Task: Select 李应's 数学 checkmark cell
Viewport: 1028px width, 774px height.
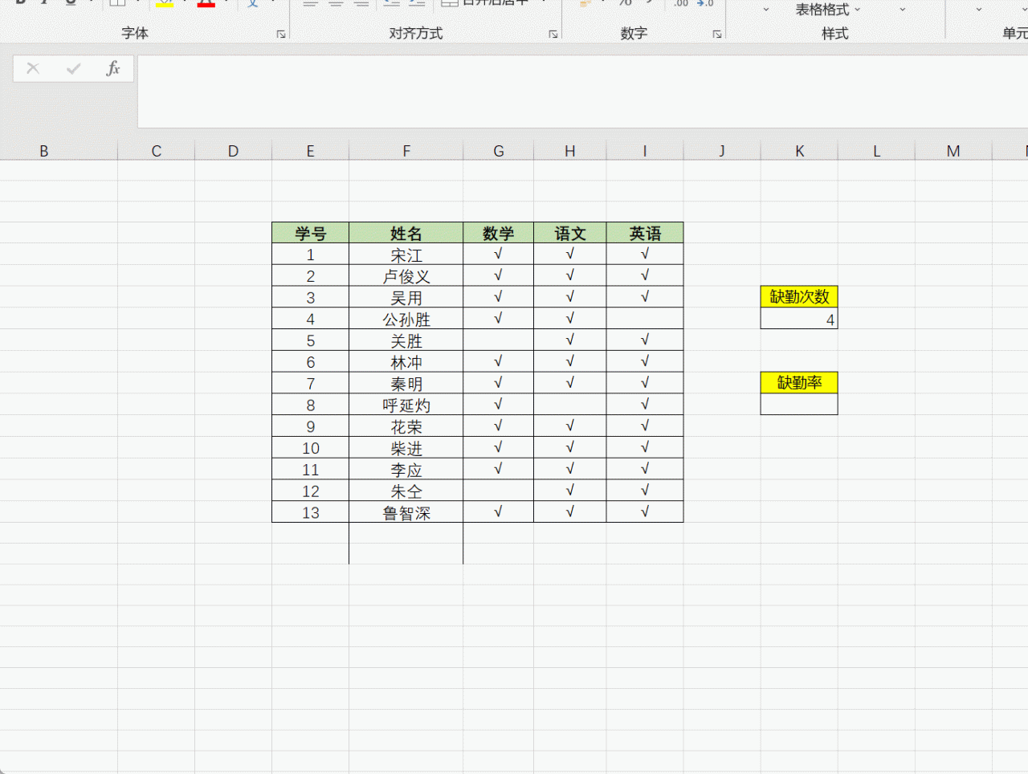Action: click(x=499, y=469)
